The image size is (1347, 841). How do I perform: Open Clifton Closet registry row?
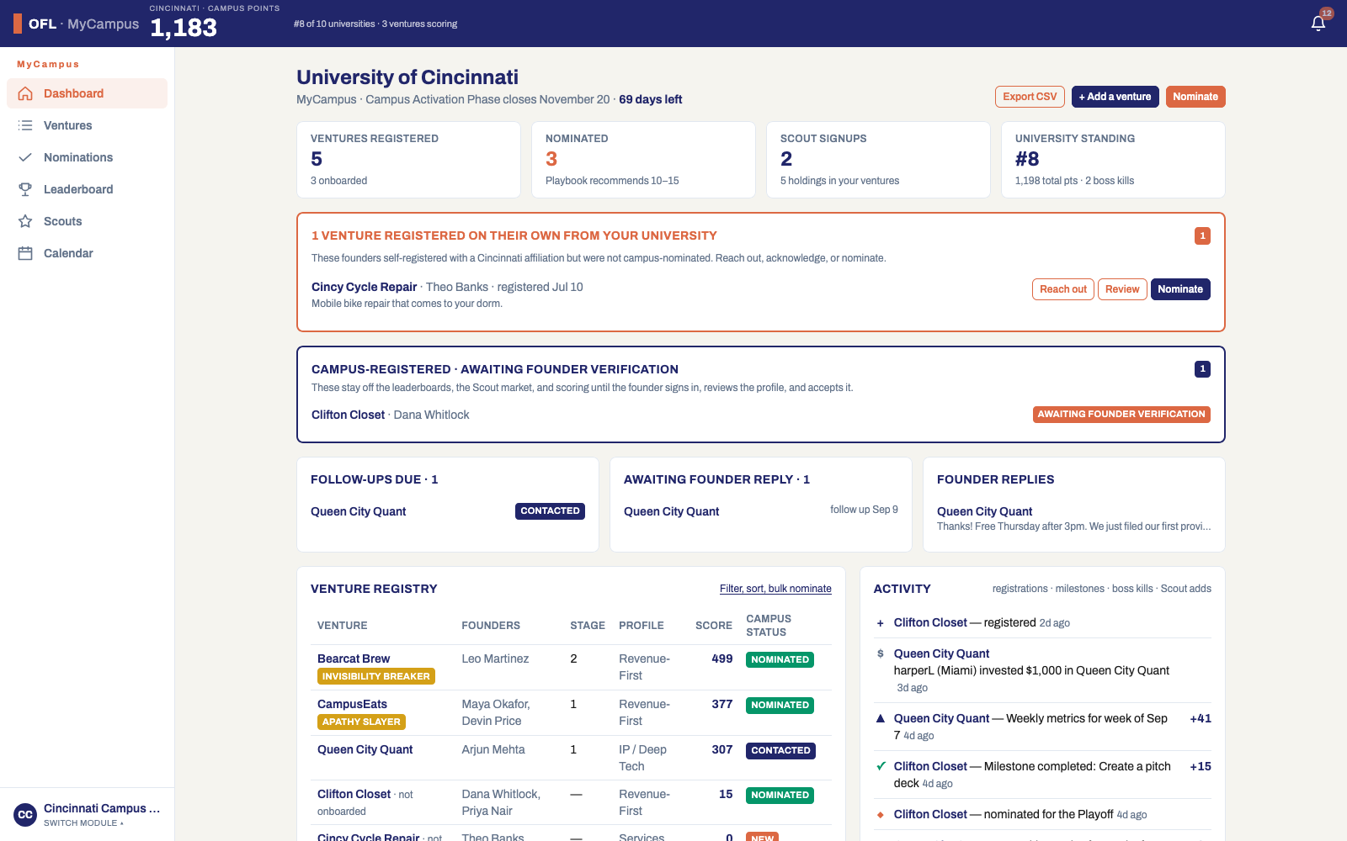pyautogui.click(x=354, y=794)
